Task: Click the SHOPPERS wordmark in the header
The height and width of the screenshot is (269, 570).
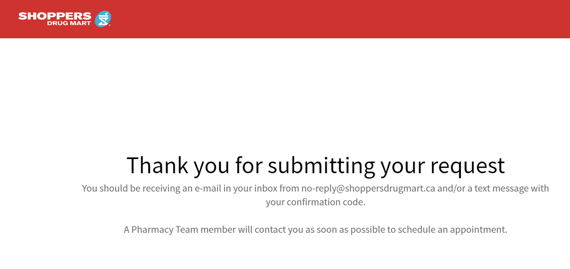Action: click(55, 16)
